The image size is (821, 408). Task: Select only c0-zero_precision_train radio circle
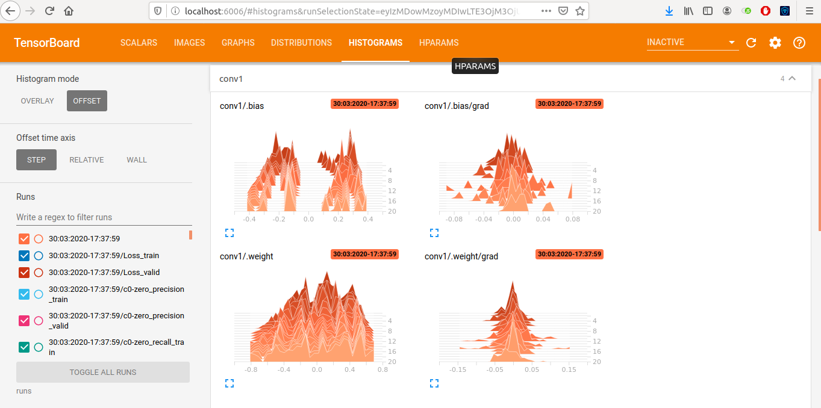point(39,294)
